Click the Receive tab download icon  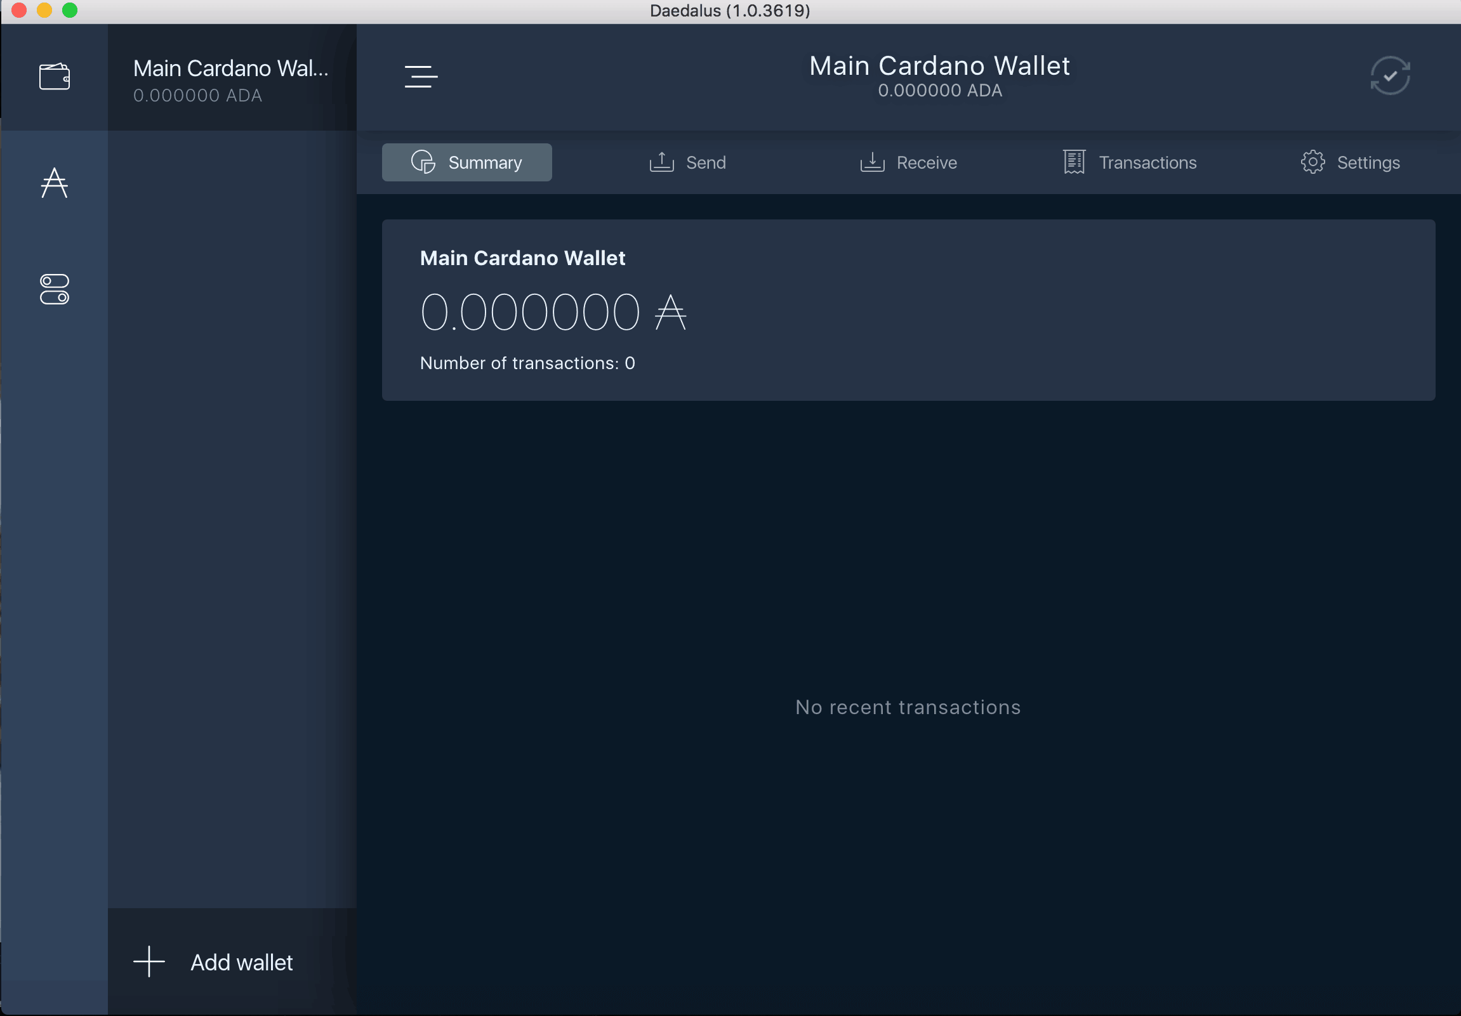[870, 162]
